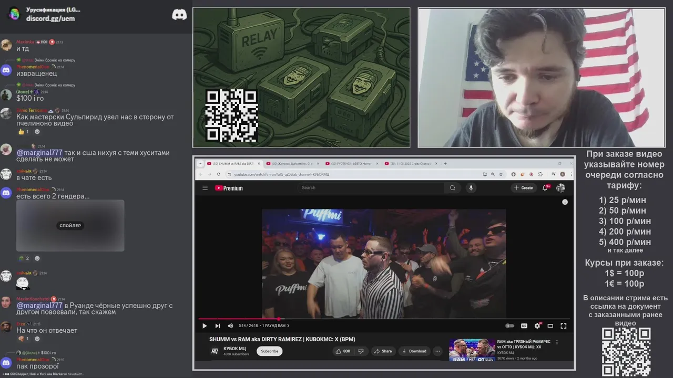The width and height of the screenshot is (673, 378).
Task: Open YouTube notifications bell
Action: click(546, 187)
